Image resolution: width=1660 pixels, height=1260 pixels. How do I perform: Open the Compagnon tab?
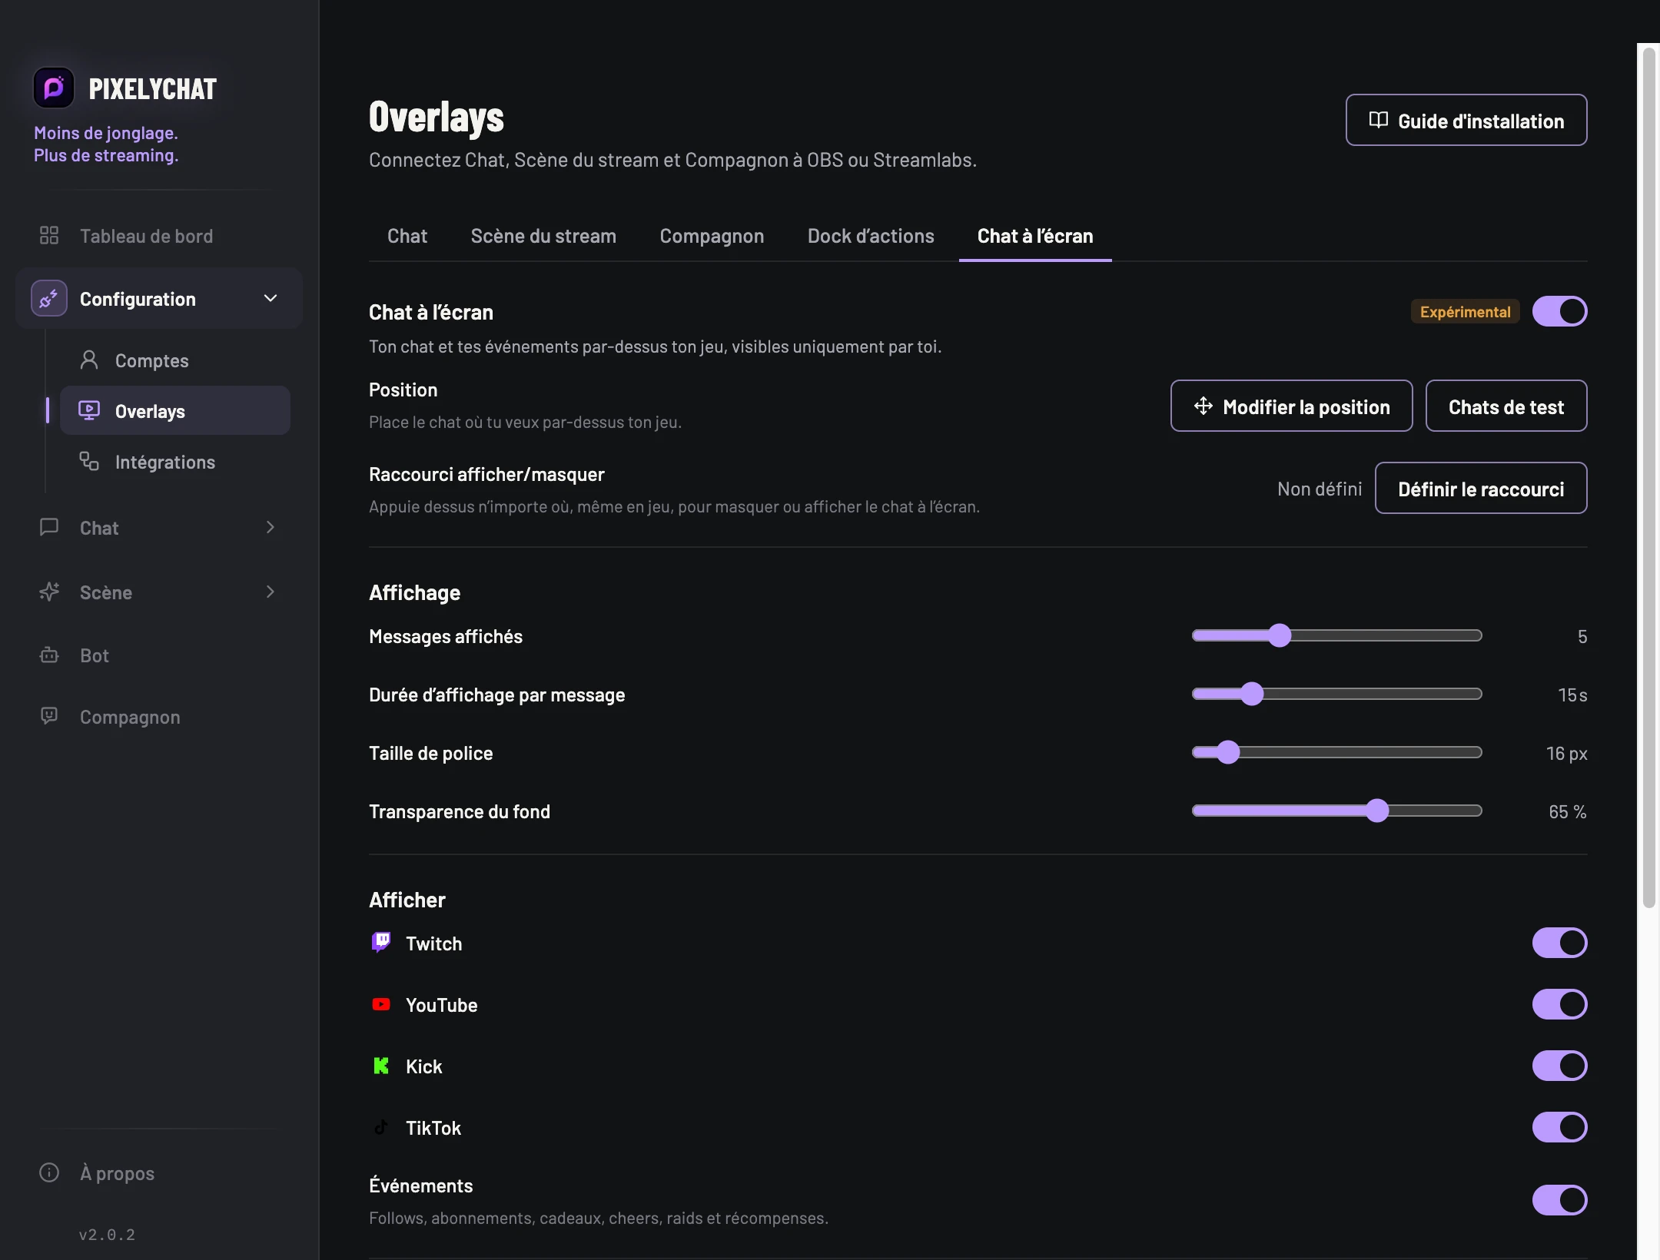tap(712, 236)
